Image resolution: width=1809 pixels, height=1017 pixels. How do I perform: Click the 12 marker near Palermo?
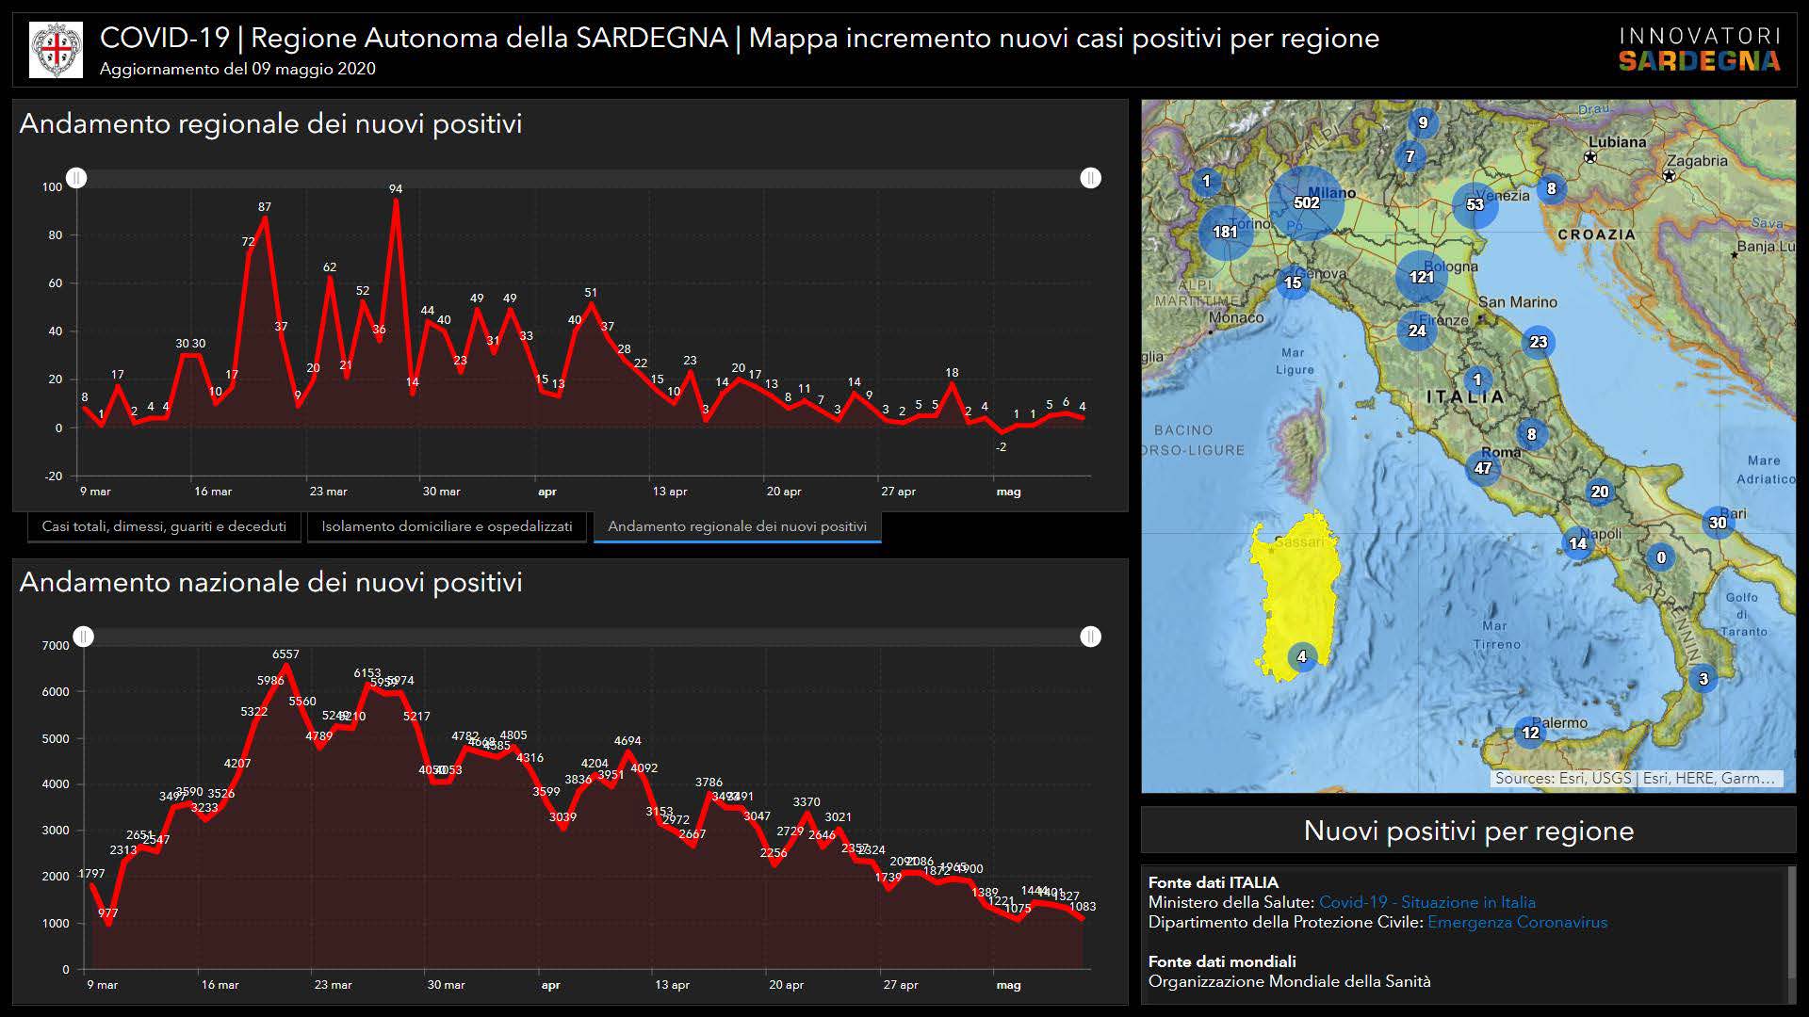(1530, 733)
